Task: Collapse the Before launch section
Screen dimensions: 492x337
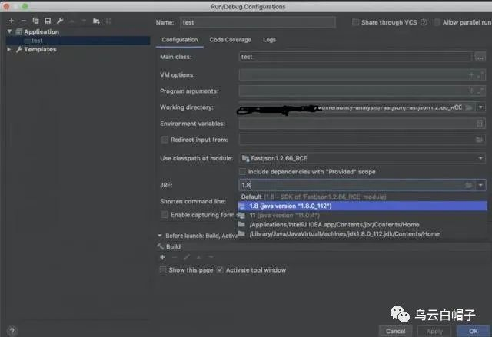Action: (160, 236)
